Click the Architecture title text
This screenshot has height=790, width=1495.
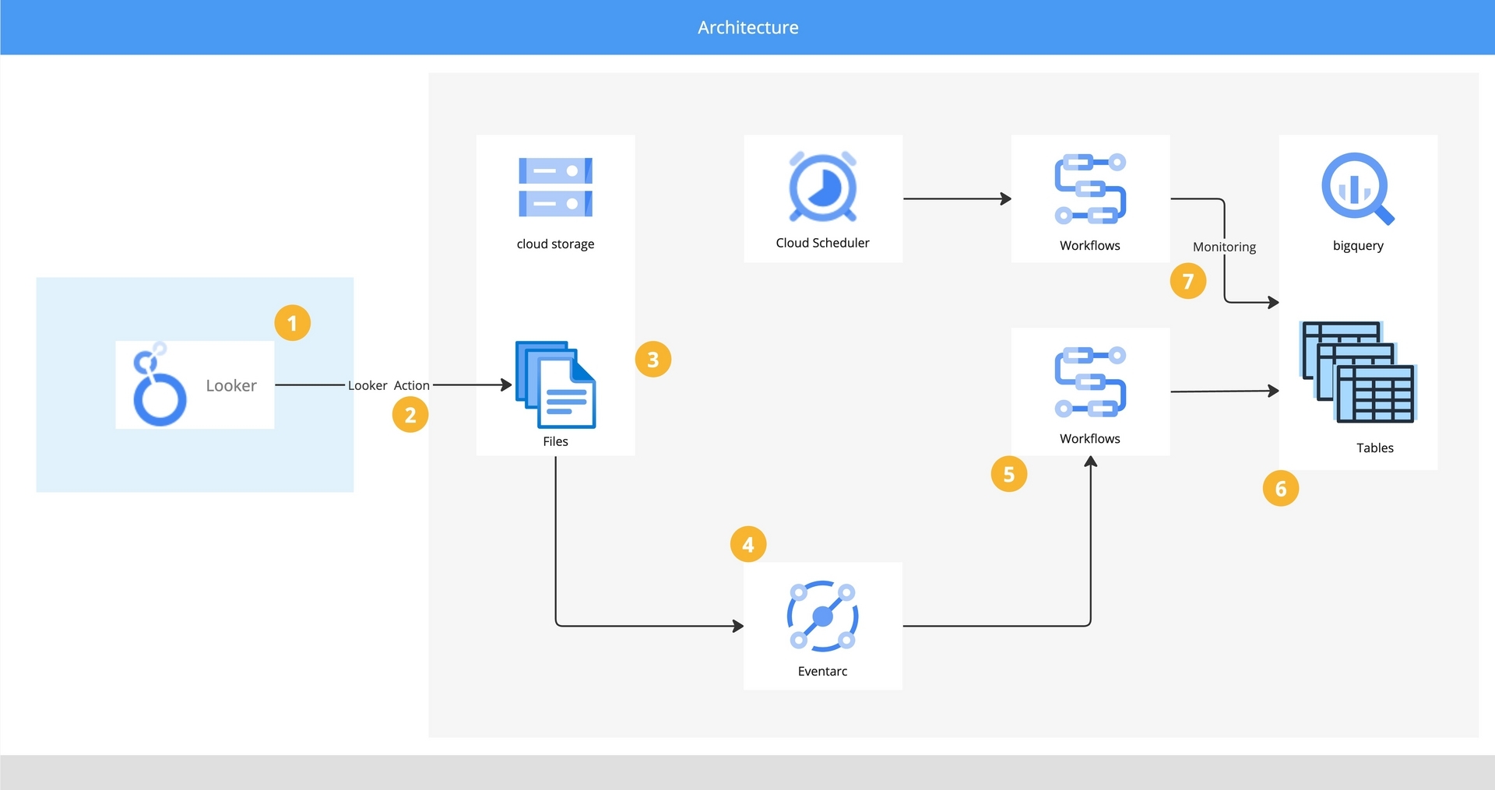point(748,27)
